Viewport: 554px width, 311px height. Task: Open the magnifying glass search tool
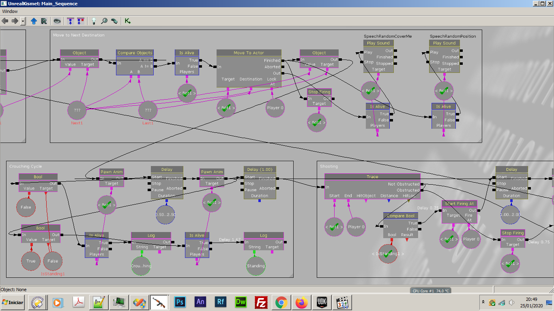coord(104,21)
